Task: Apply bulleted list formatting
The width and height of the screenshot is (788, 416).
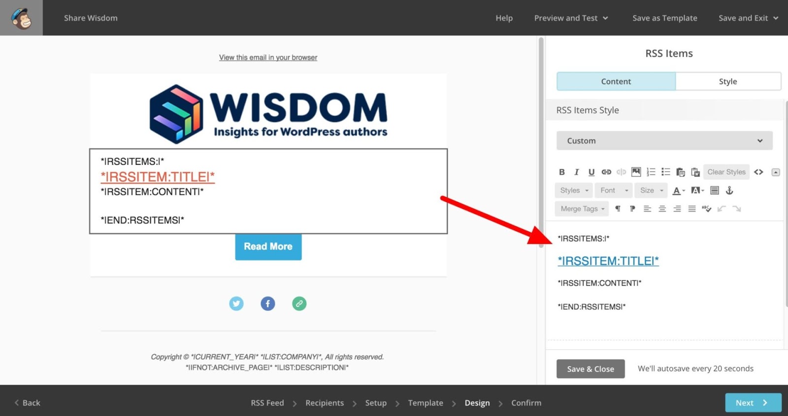Action: pos(666,172)
